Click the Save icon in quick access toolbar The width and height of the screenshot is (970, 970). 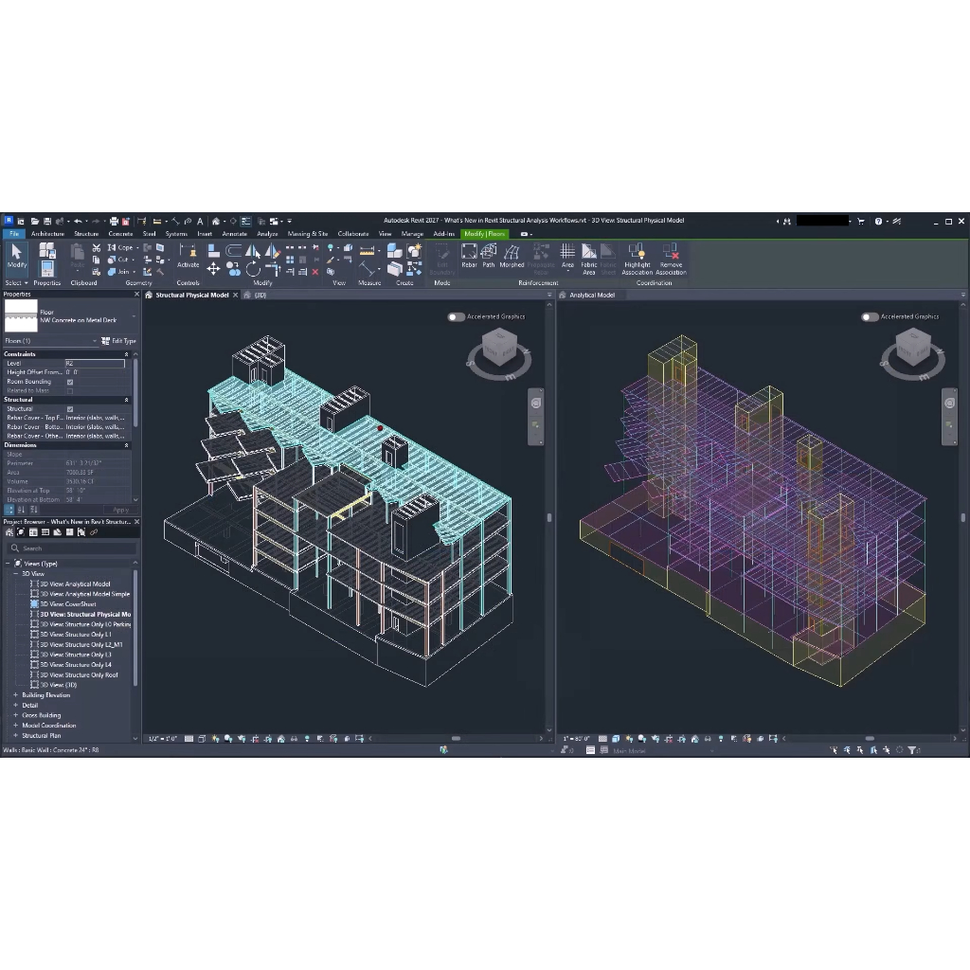point(47,221)
